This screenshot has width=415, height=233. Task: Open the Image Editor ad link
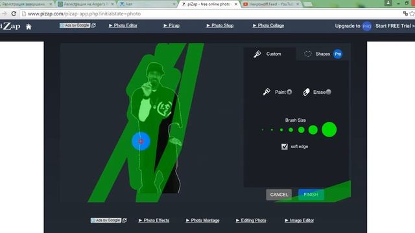click(300, 220)
